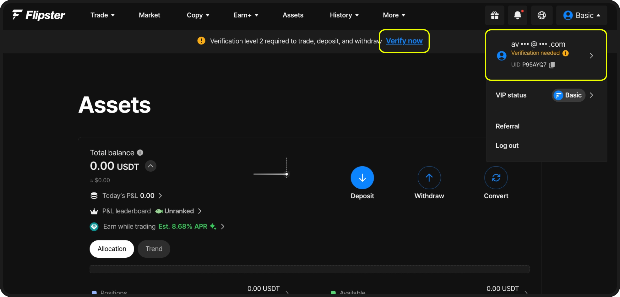Expand the More menu

(394, 15)
